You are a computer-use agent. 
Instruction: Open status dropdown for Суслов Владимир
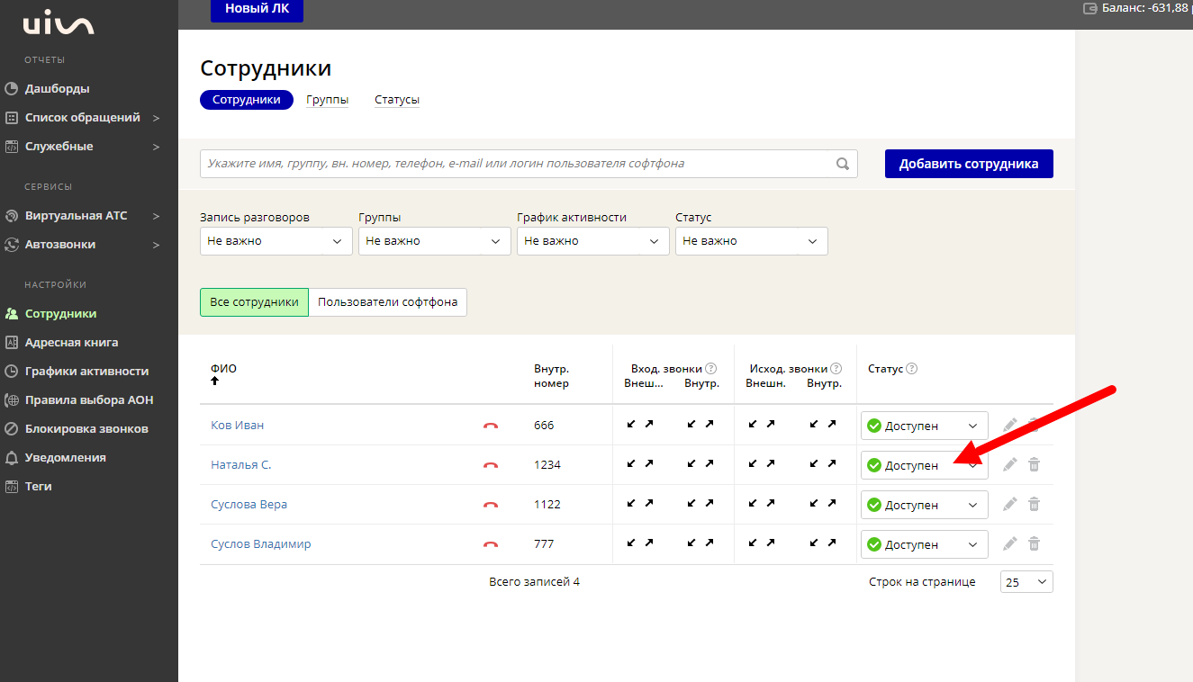(x=925, y=544)
